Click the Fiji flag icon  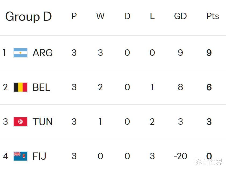tap(20, 156)
